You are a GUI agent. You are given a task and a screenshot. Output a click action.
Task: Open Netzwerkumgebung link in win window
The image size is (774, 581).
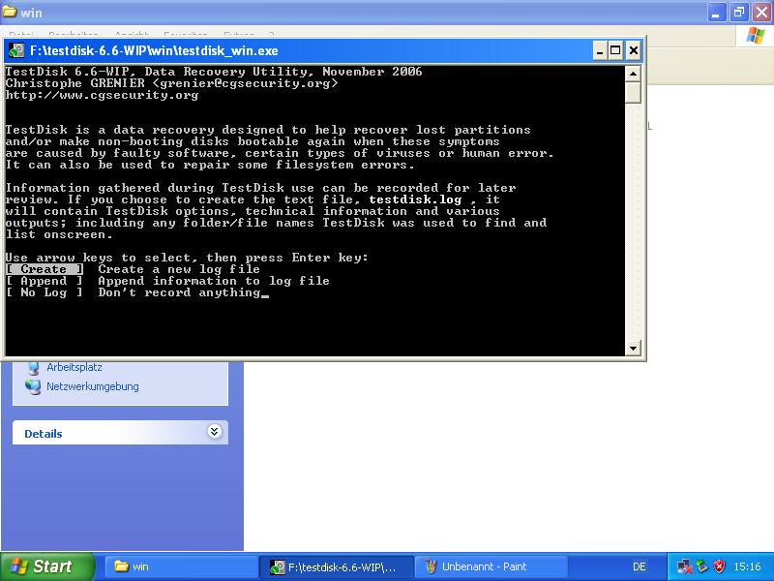tap(93, 386)
